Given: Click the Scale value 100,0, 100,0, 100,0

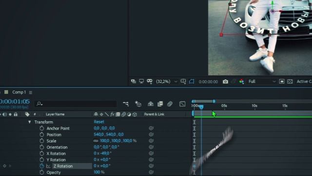Looking at the screenshot, I should pyautogui.click(x=116, y=141).
